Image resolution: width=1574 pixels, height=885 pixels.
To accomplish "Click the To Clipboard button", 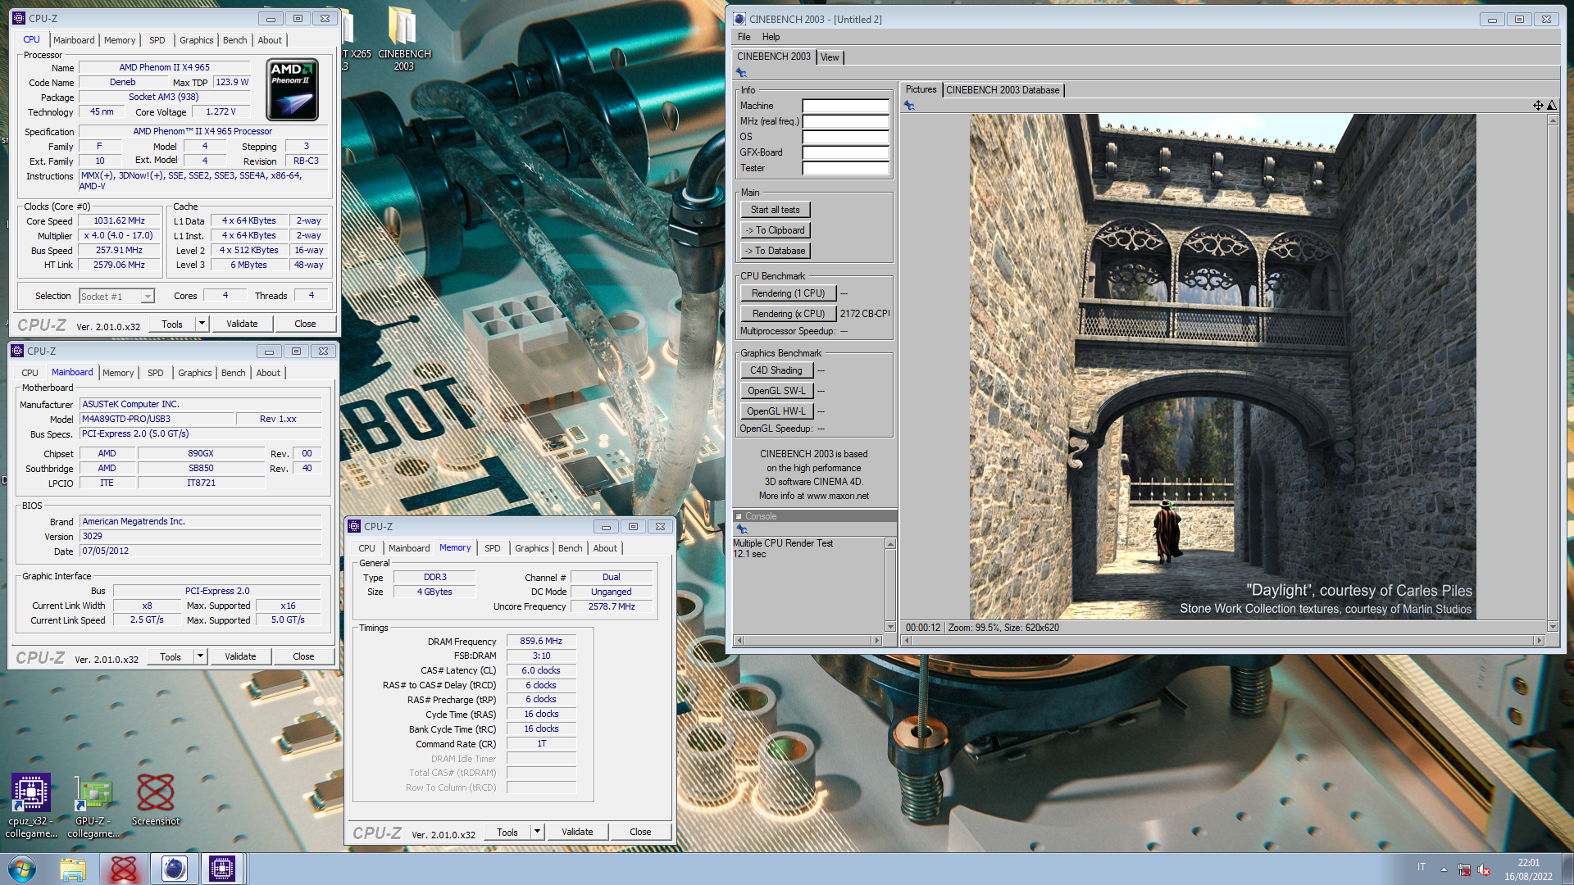I will pos(775,230).
